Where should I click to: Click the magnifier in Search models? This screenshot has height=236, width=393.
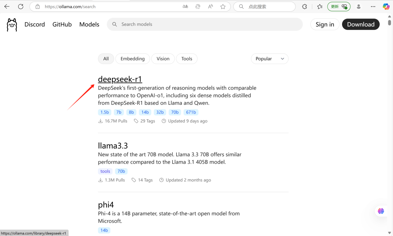click(x=115, y=24)
